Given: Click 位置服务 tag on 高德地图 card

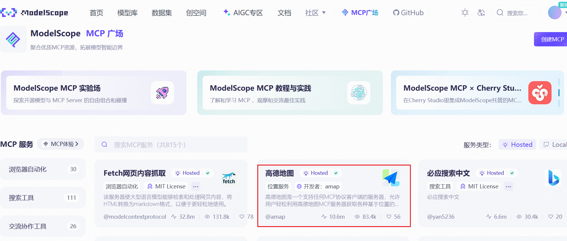Looking at the screenshot, I should 278,186.
